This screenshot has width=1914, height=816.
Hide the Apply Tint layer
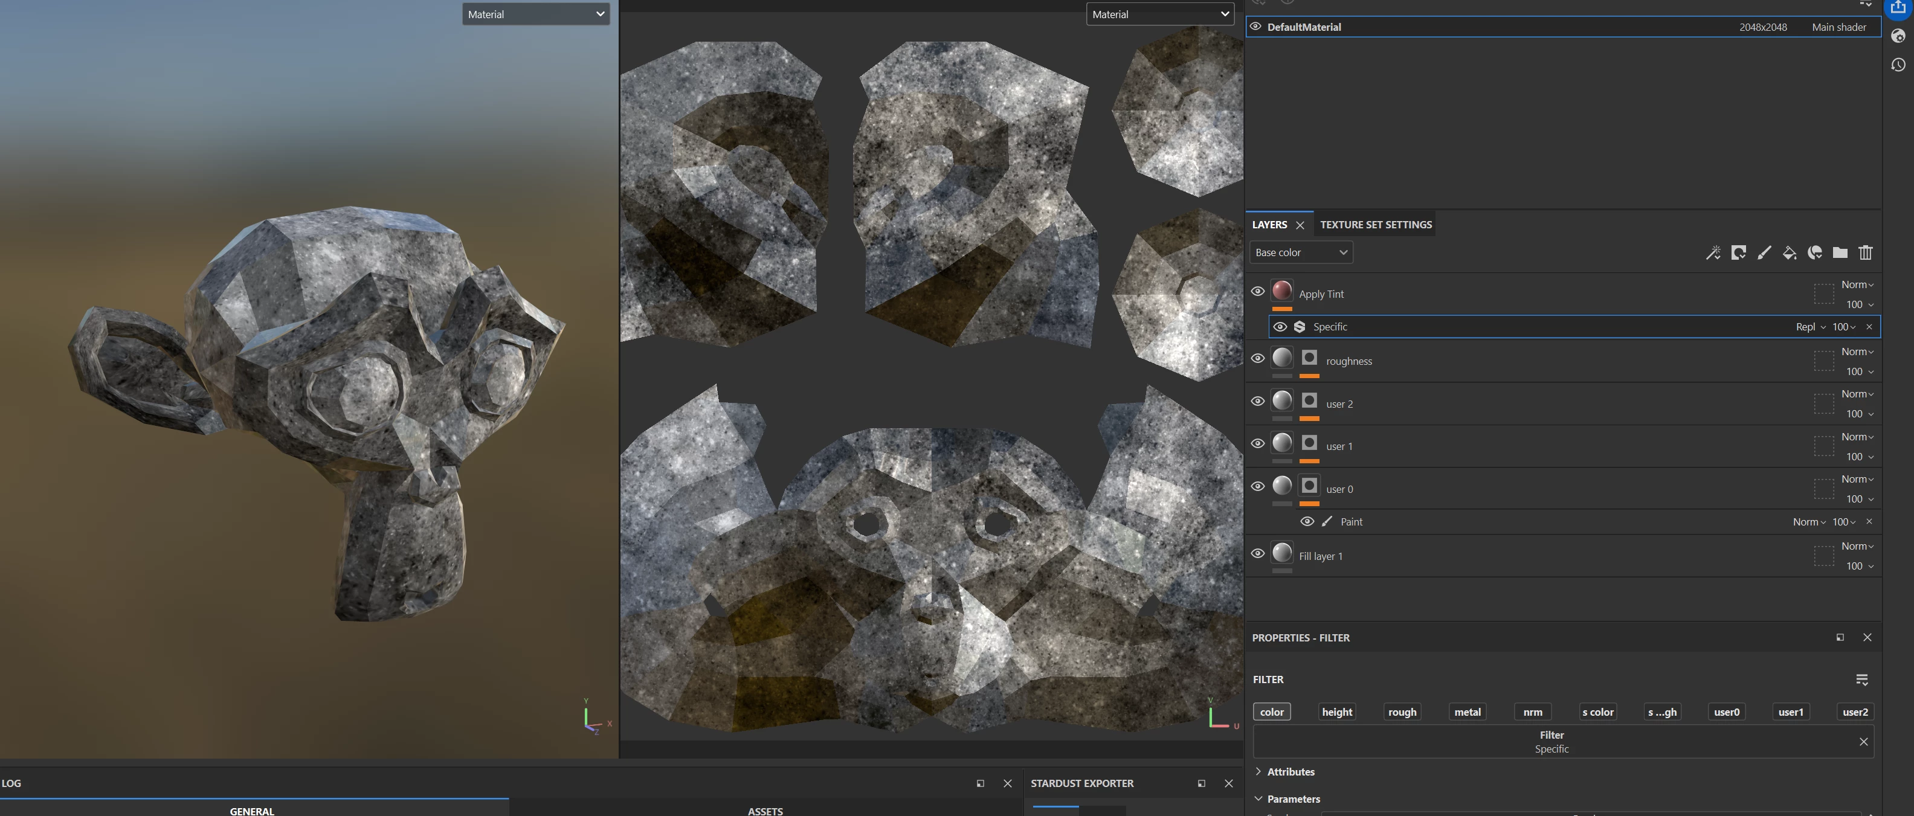pyautogui.click(x=1257, y=291)
